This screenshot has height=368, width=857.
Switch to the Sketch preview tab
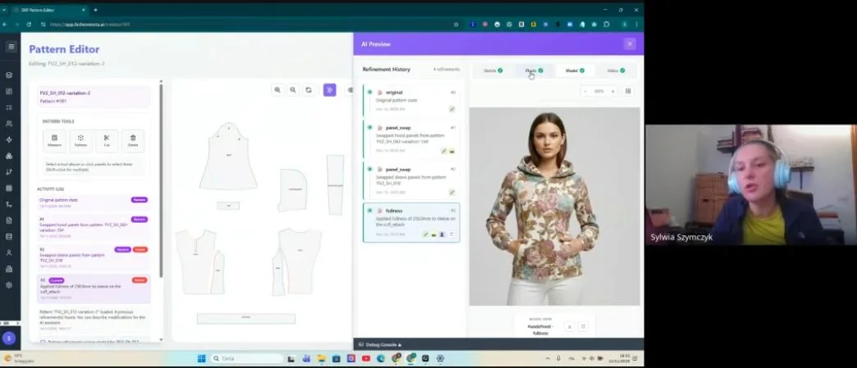tap(493, 70)
